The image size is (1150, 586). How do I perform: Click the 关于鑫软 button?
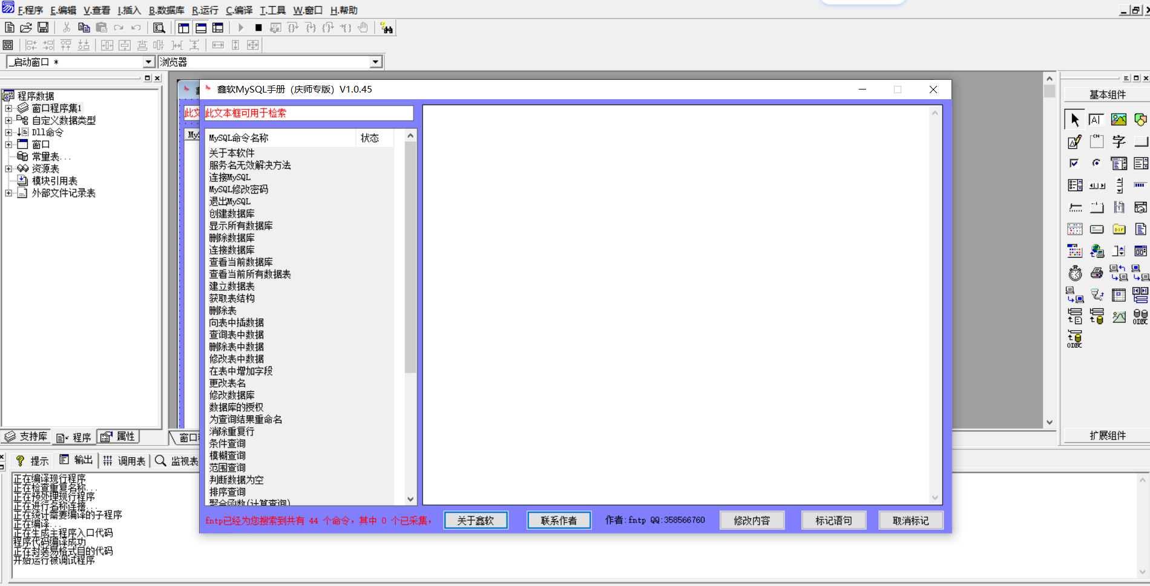tap(476, 520)
